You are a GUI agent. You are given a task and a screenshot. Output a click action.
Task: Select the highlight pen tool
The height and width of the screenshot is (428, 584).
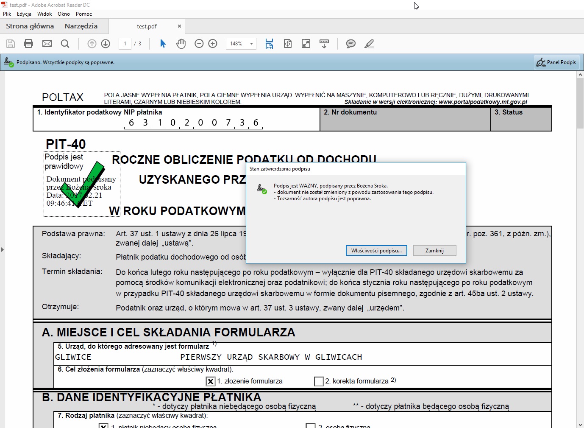tap(369, 43)
